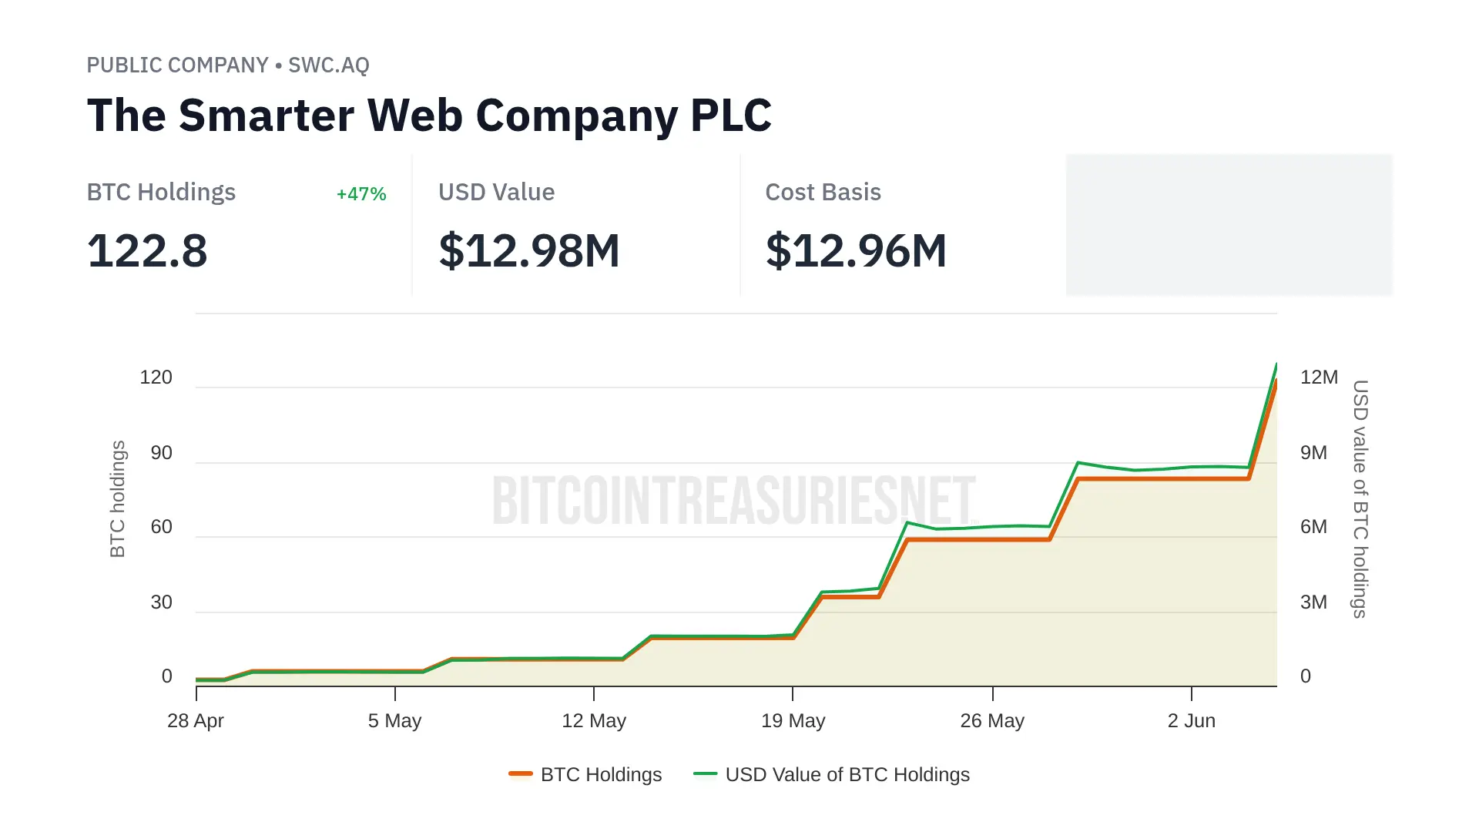Screen dimensions: 1479x832
Task: Click the BITCOINTREASURIES.NET chart watermark
Action: 734,501
